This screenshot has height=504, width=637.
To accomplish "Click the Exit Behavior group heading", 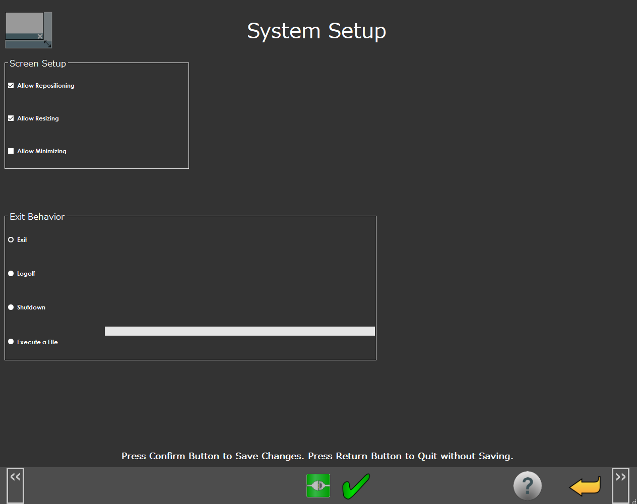I will click(37, 217).
